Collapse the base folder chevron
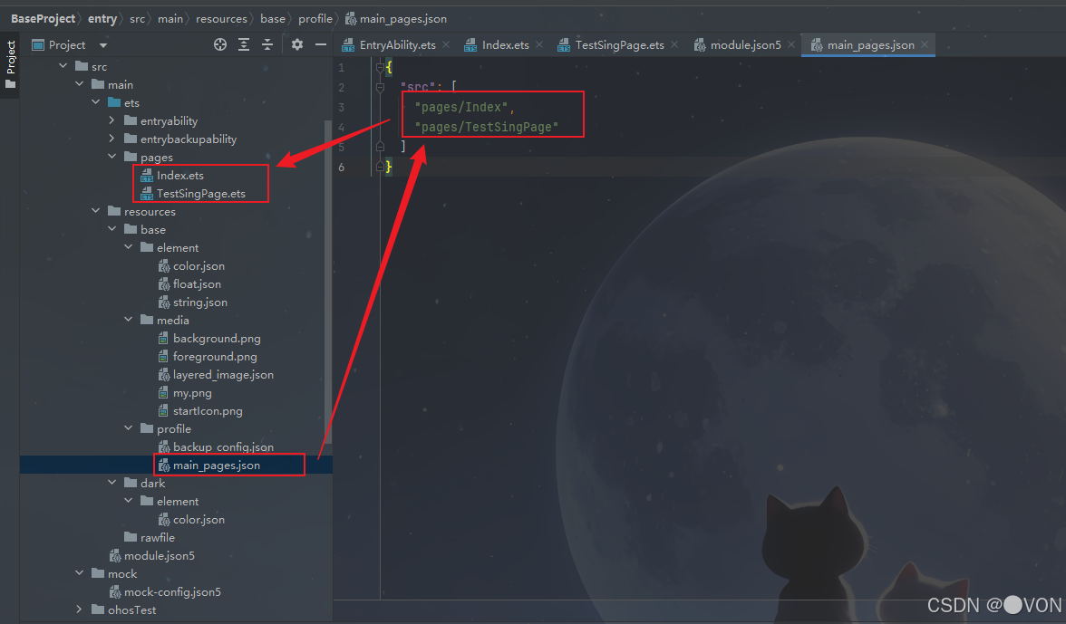 [x=112, y=229]
